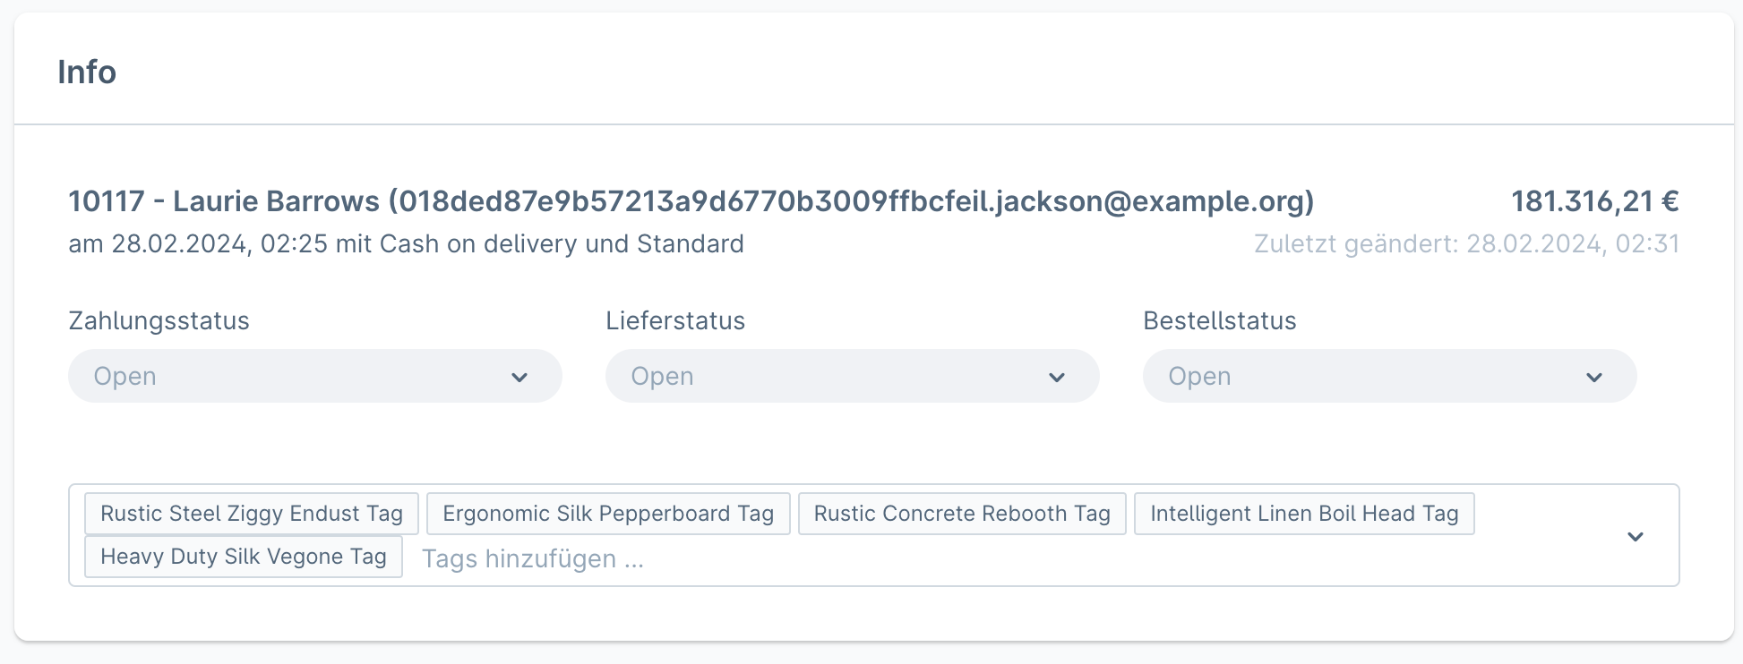
Task: Click the order total amount 181.316,21 €
Action: tap(1595, 200)
